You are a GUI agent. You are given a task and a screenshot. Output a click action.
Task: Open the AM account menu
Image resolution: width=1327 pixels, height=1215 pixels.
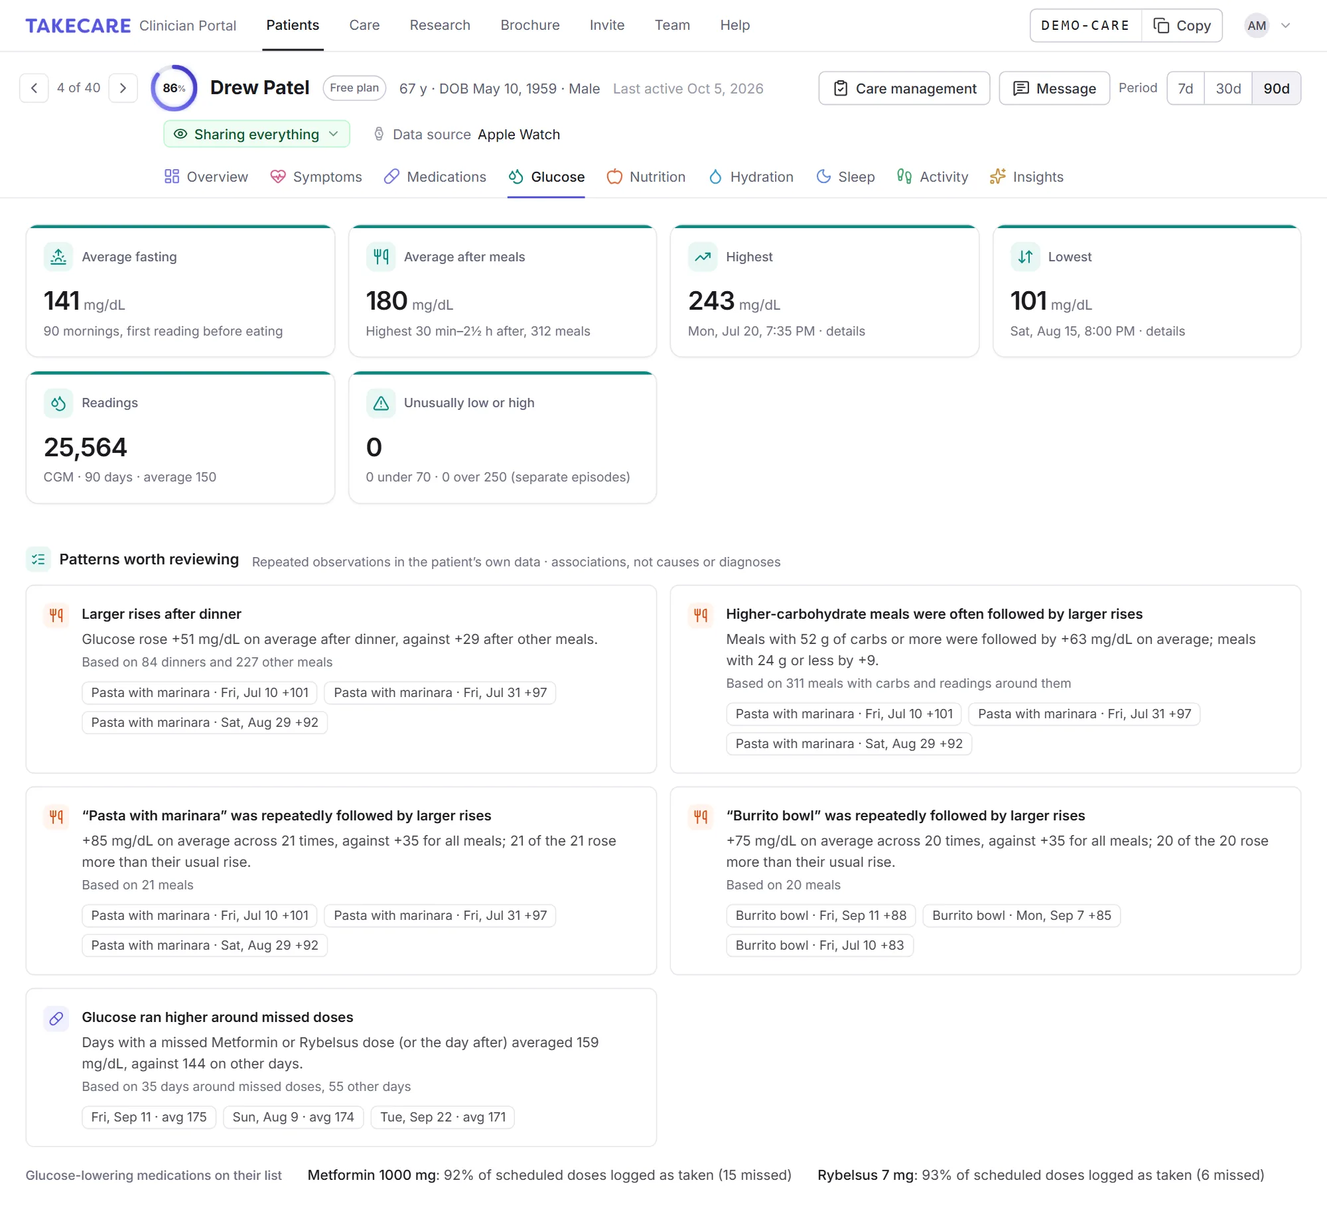click(x=1268, y=26)
